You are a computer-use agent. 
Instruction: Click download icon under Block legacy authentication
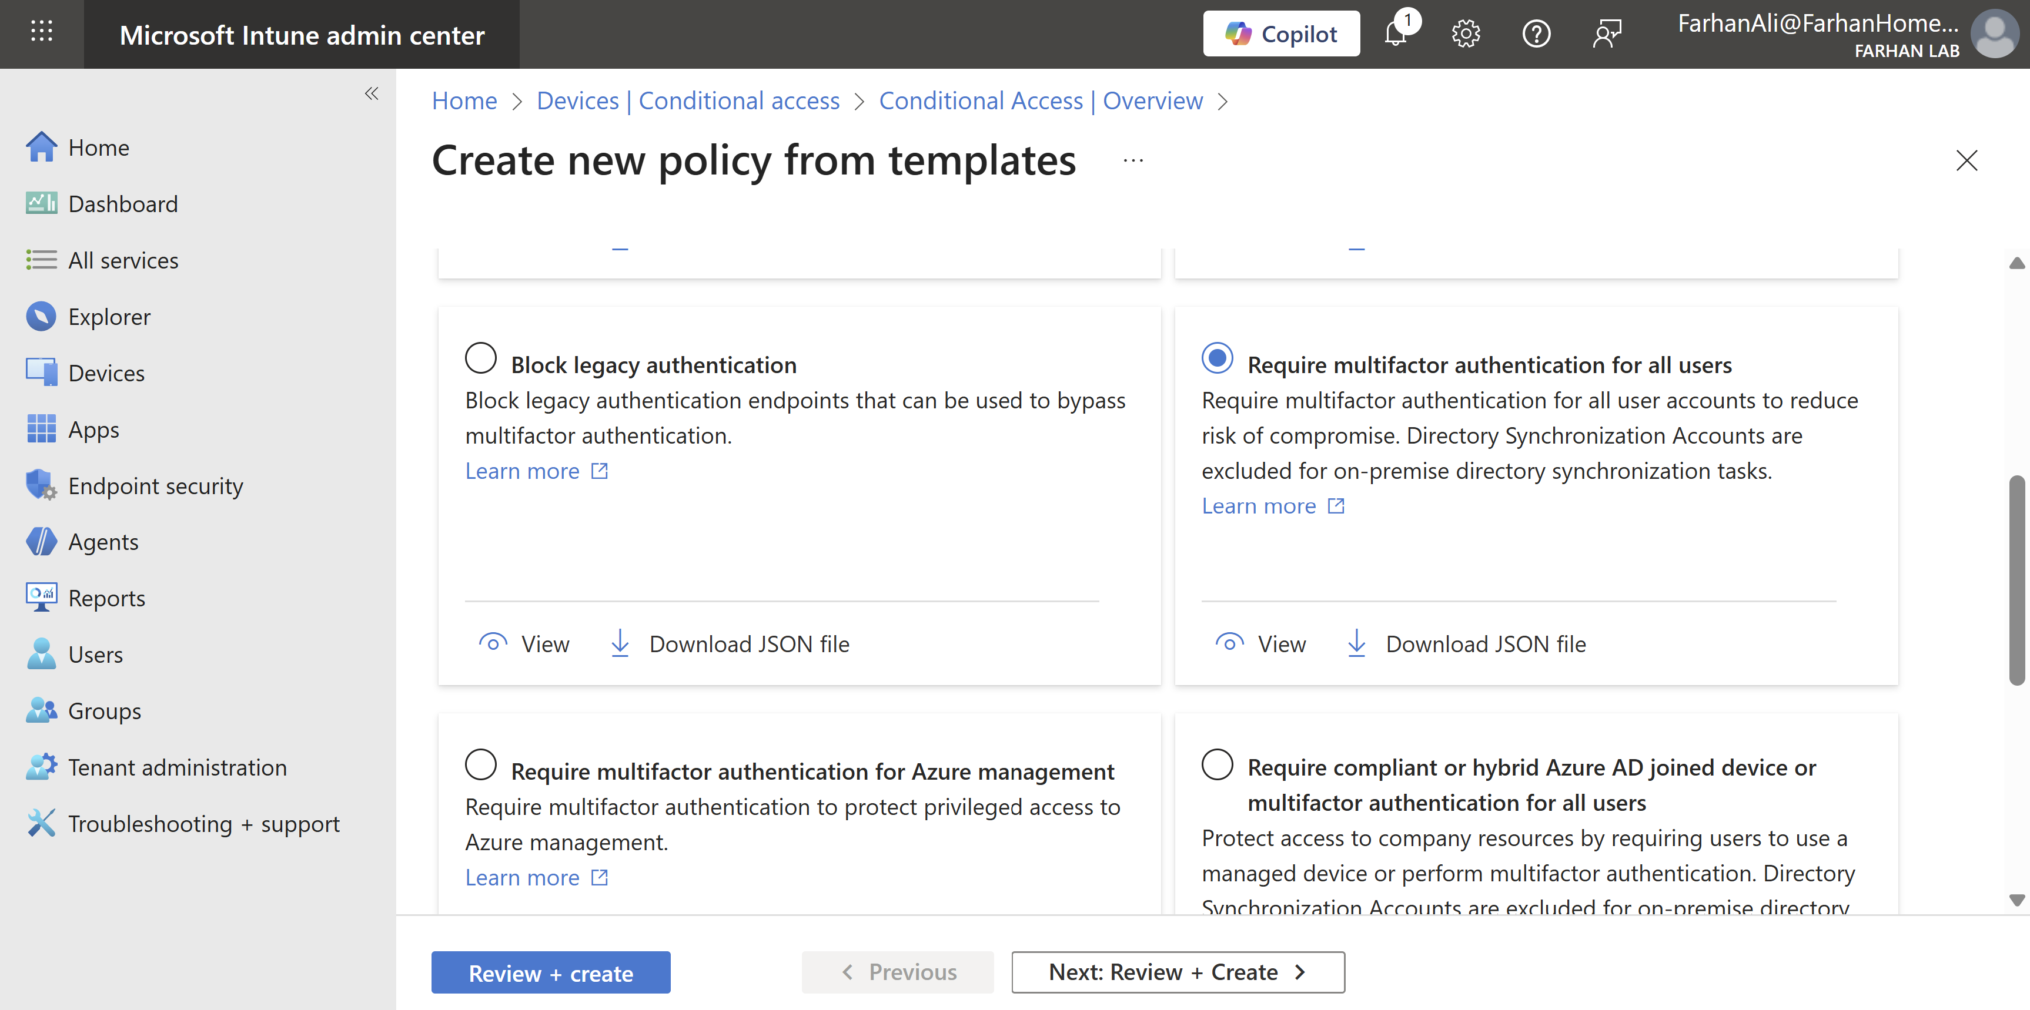pyautogui.click(x=620, y=643)
